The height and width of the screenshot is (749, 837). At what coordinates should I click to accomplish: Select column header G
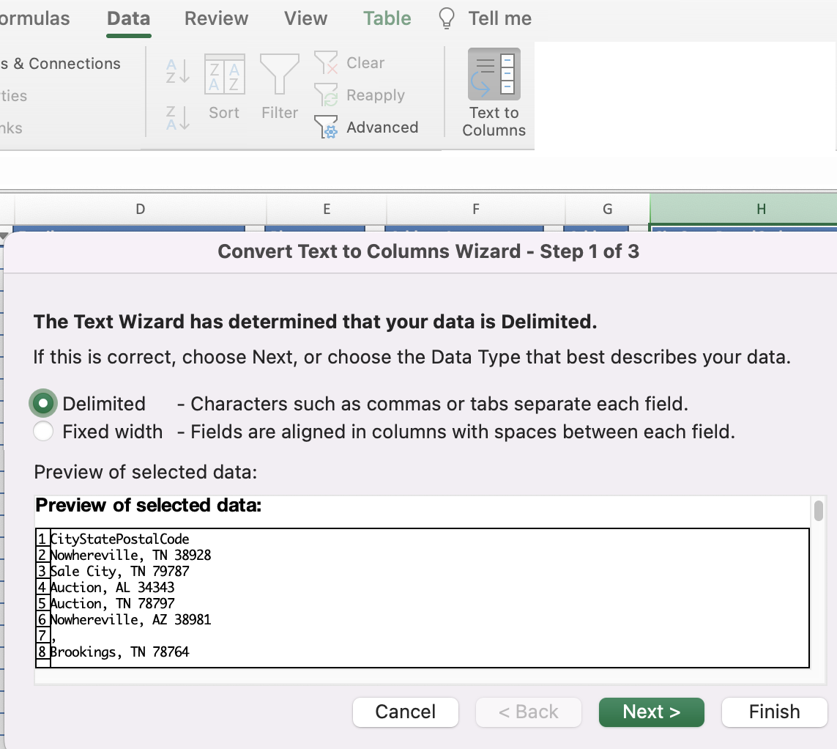click(608, 209)
